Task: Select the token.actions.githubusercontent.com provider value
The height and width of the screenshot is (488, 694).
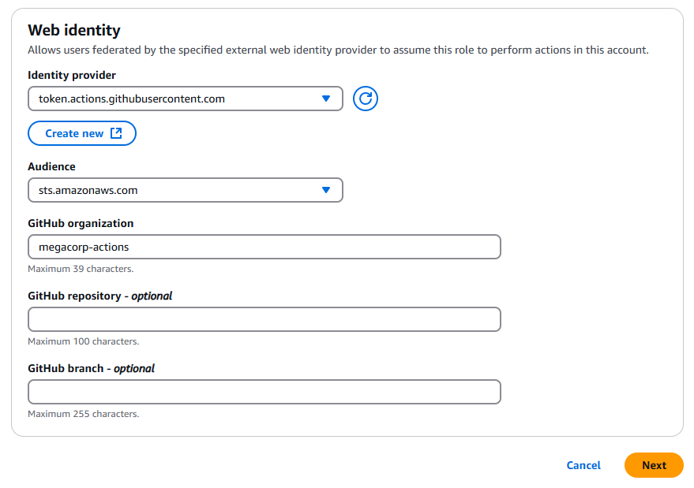Action: click(x=131, y=99)
